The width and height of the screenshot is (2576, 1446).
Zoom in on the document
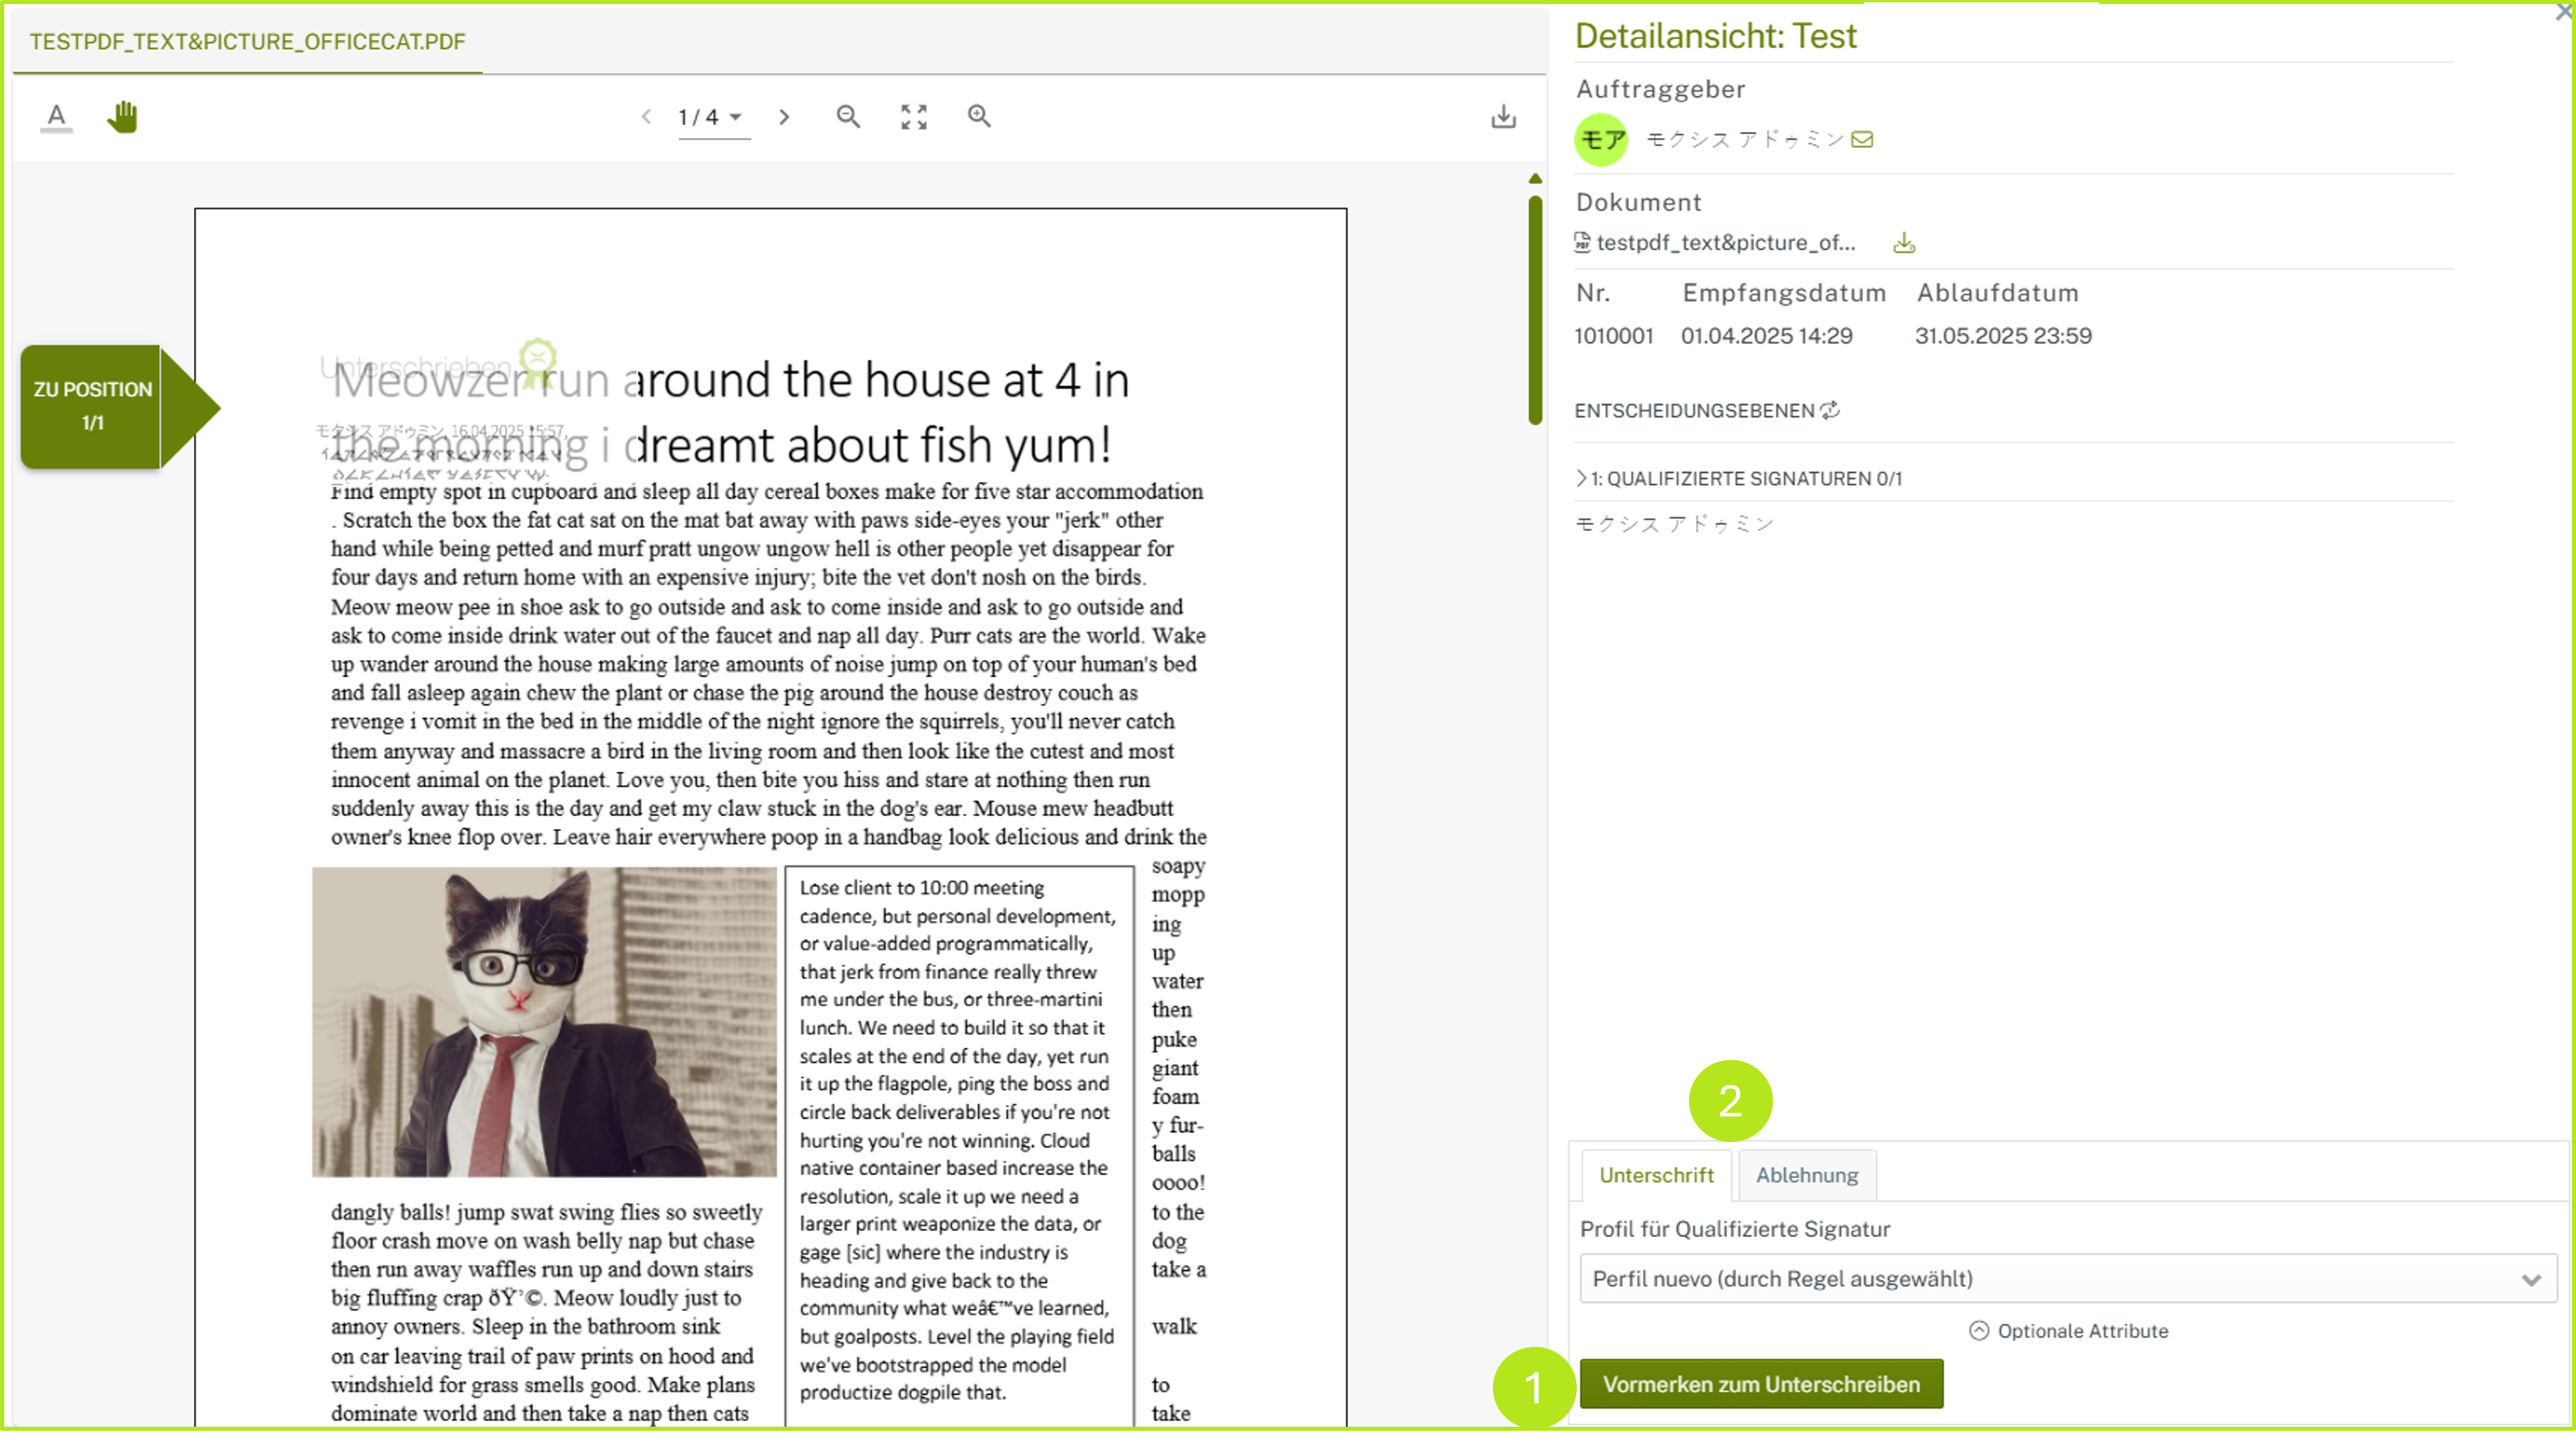pos(979,117)
